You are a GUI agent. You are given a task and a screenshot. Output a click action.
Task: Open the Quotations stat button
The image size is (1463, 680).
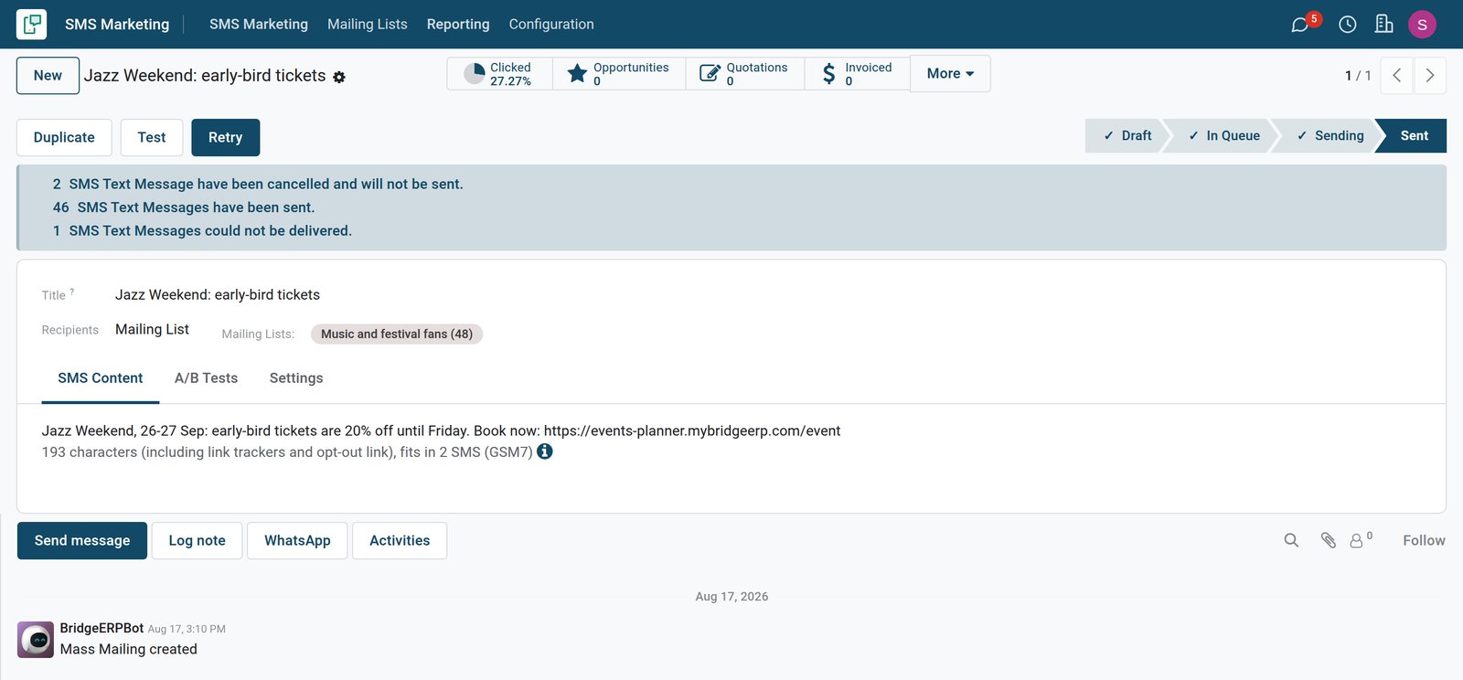pyautogui.click(x=745, y=74)
